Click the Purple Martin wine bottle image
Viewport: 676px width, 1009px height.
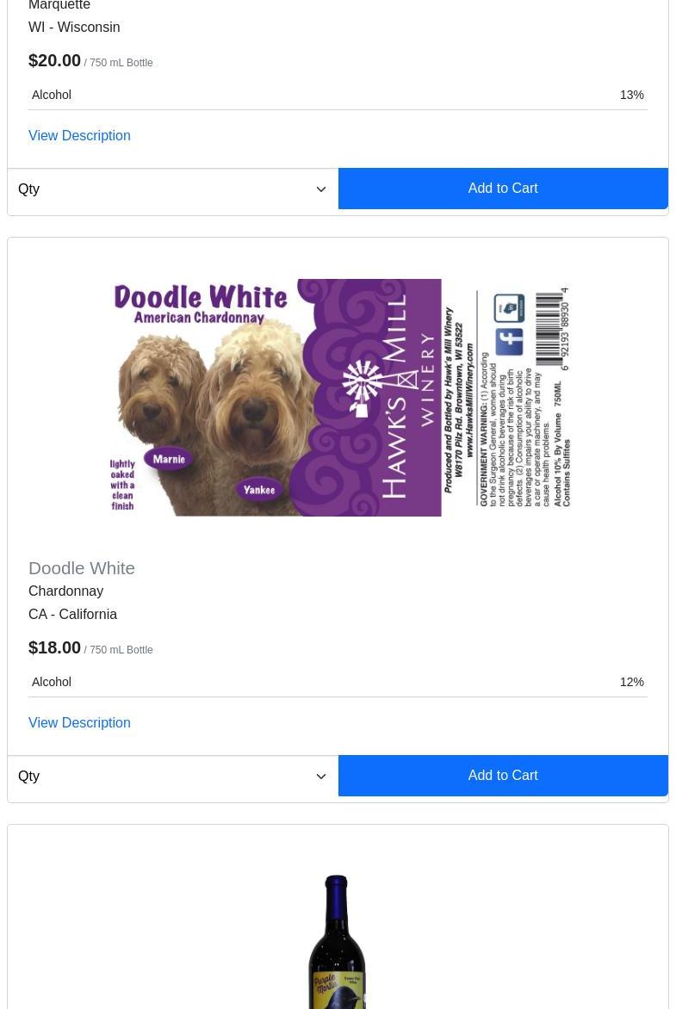pos(337,942)
